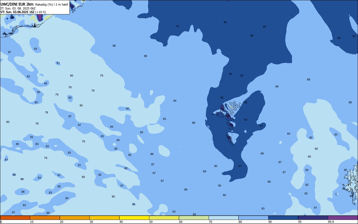The image size is (358, 224).
Task: Click the "30" tick label on the legend
Action: (91, 222)
